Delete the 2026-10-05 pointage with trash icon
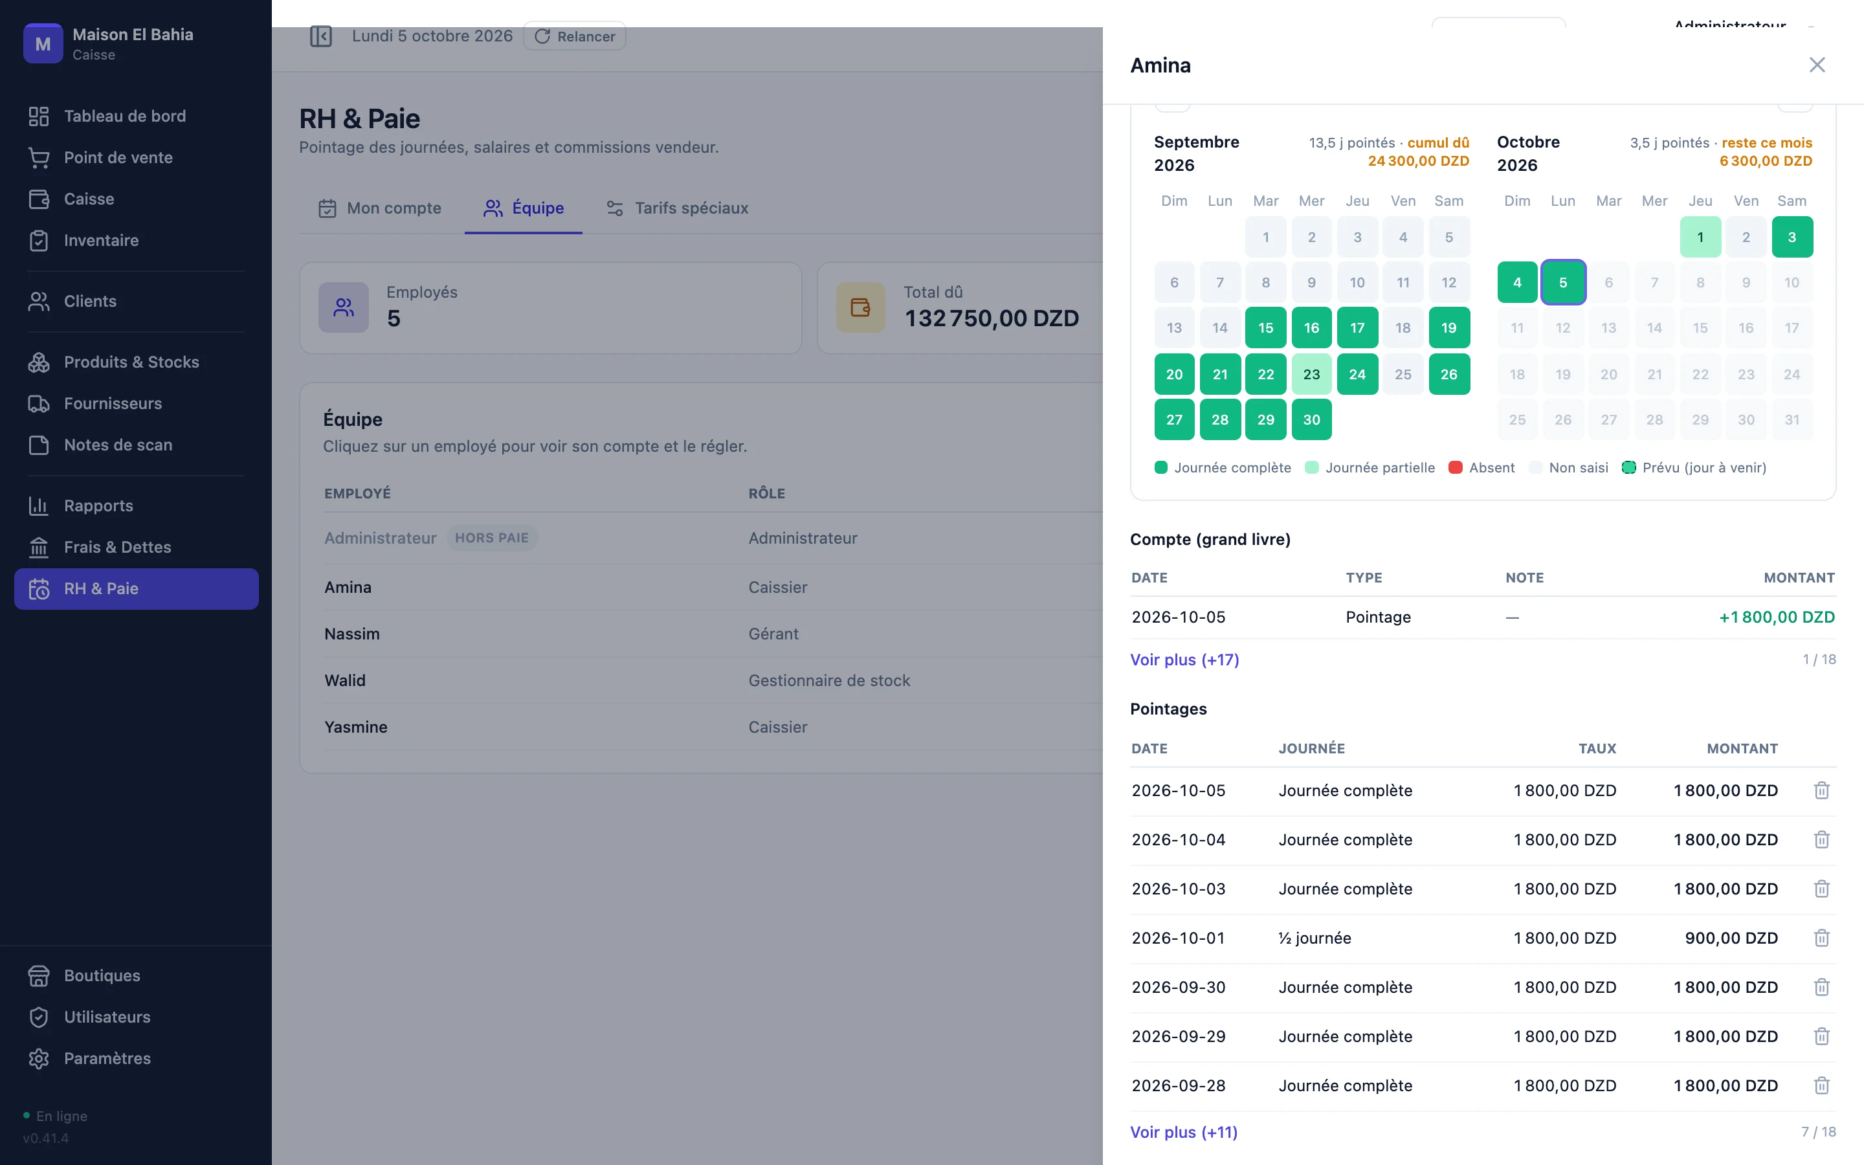The image size is (1864, 1165). click(1821, 790)
